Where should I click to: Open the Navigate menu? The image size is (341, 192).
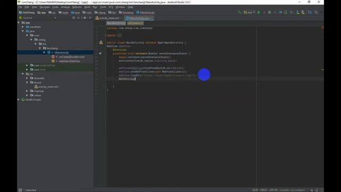tap(45, 7)
